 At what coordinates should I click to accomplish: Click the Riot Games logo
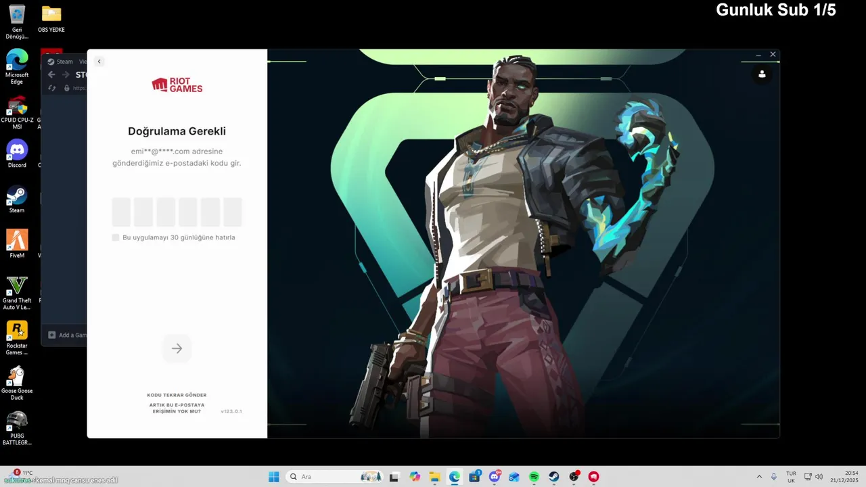[x=177, y=85]
